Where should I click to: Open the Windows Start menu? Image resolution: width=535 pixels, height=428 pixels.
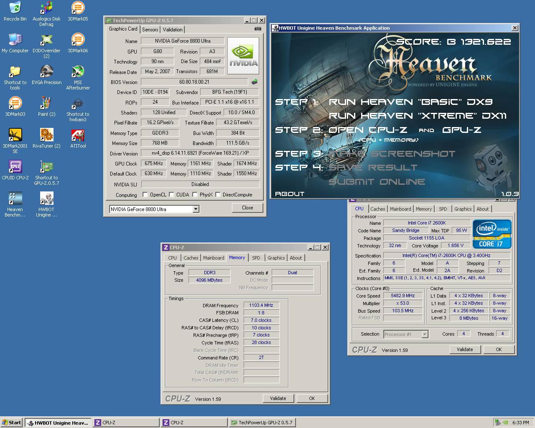coord(12,423)
